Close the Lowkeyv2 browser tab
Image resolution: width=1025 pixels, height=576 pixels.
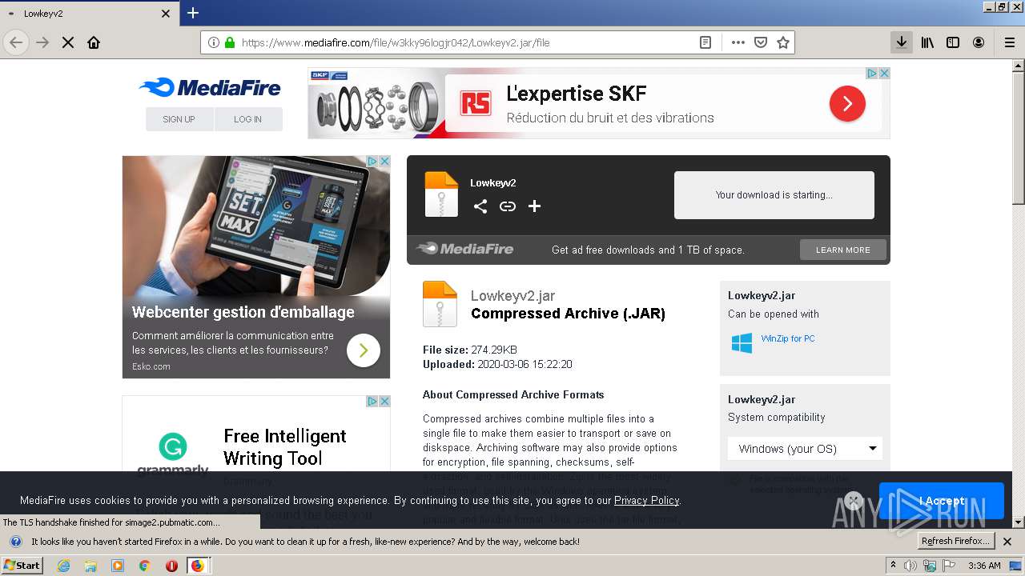[166, 14]
